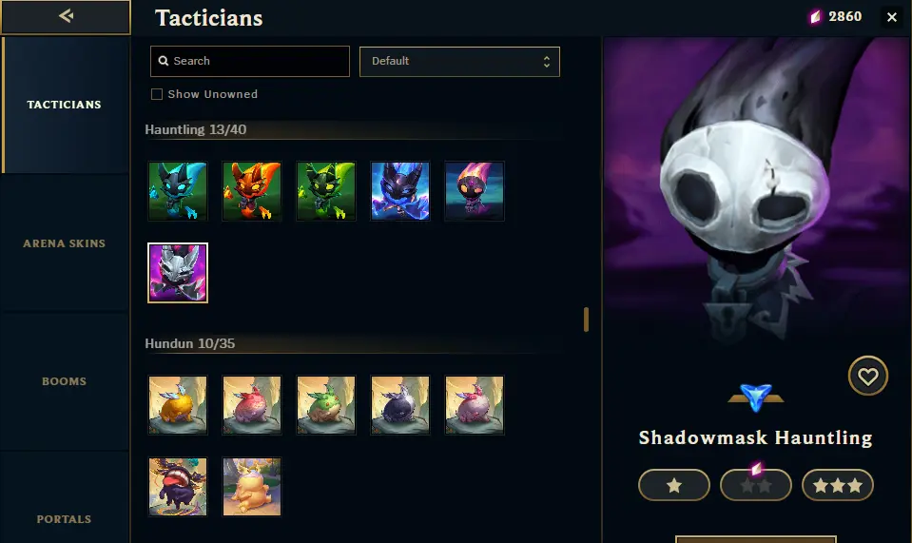Favorite Shadowmask Hauntling with heart icon
This screenshot has width=912, height=543.
(x=868, y=377)
